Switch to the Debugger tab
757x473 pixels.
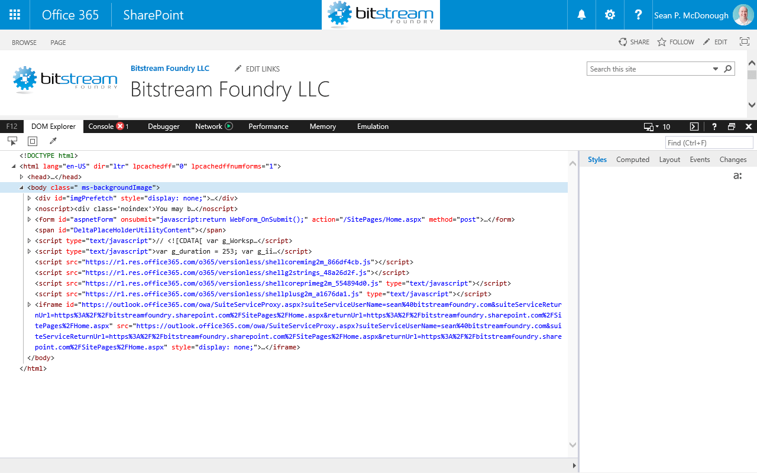tap(164, 127)
